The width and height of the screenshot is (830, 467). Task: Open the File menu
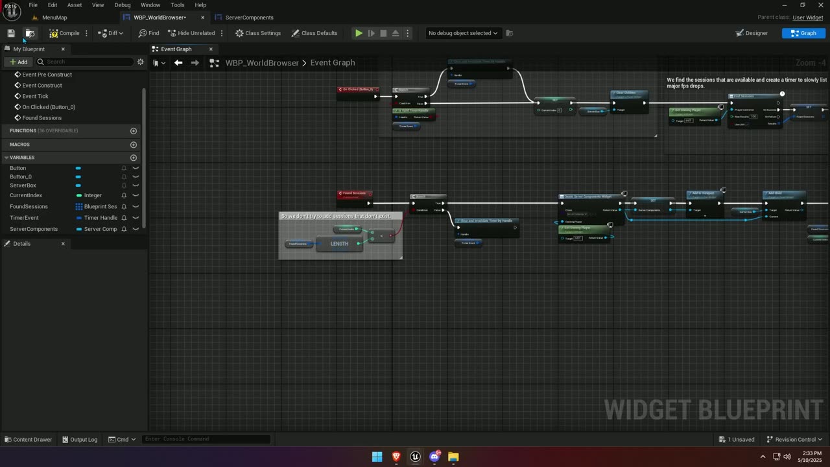point(33,5)
